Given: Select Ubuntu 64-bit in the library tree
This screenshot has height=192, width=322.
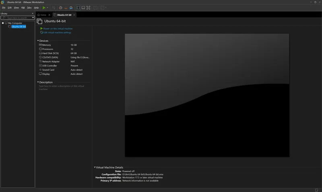Looking at the screenshot, I should (x=19, y=27).
